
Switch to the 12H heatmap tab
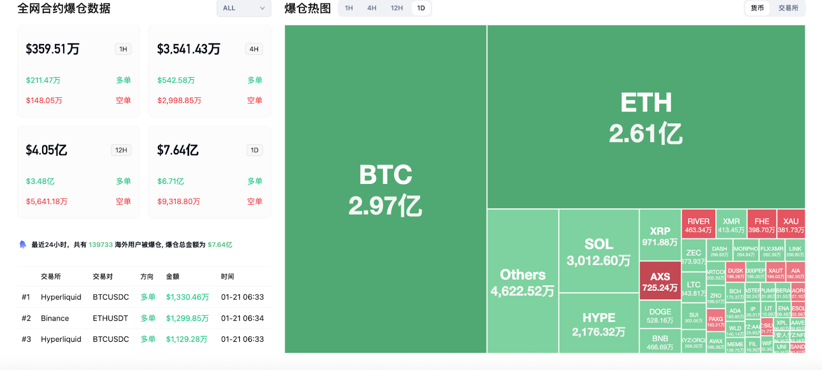[397, 8]
